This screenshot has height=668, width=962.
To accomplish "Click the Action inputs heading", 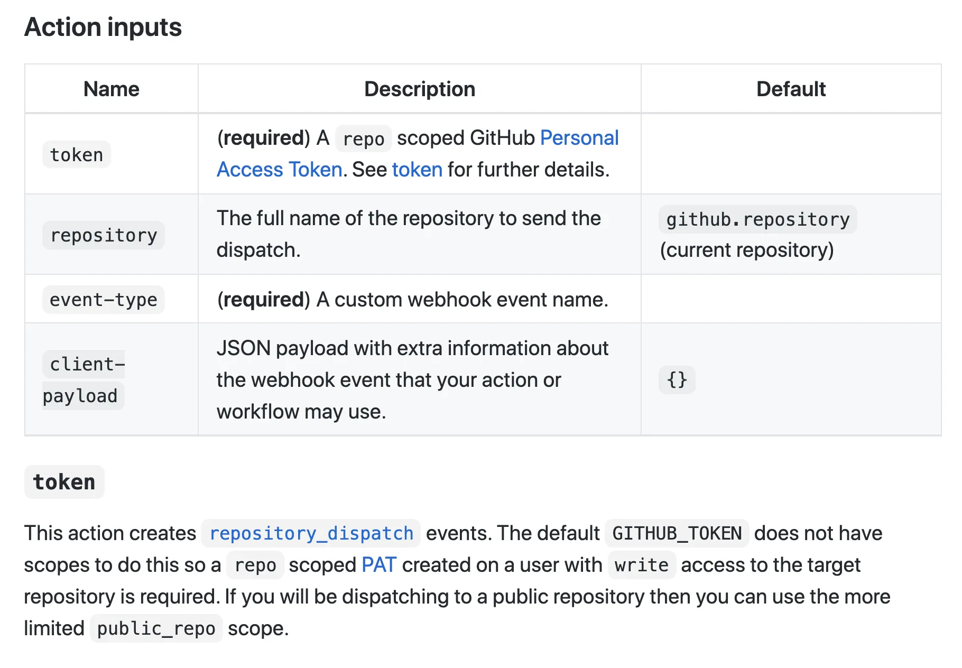I will coord(103,27).
